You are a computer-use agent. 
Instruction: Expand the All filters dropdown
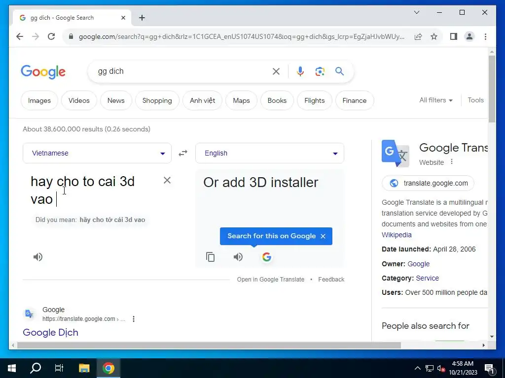tap(436, 100)
